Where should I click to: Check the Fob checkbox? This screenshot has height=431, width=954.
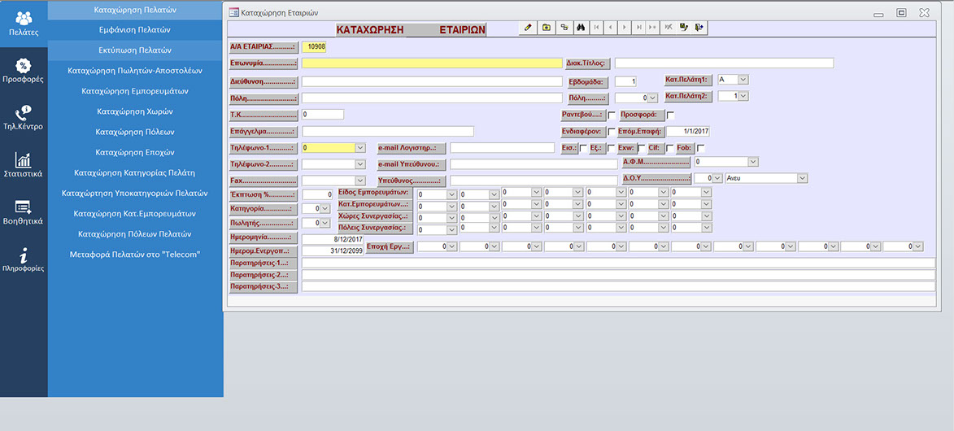pos(700,148)
